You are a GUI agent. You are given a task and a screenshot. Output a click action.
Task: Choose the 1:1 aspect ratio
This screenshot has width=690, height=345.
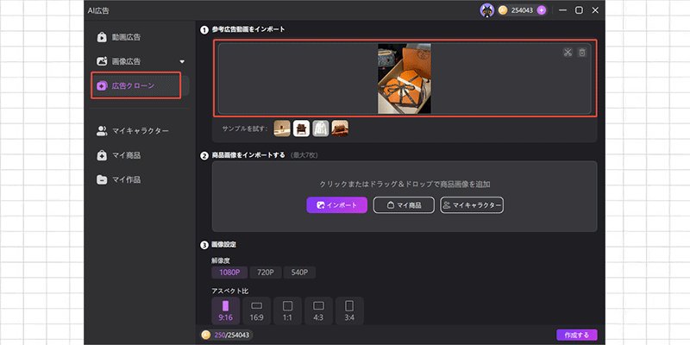287,310
